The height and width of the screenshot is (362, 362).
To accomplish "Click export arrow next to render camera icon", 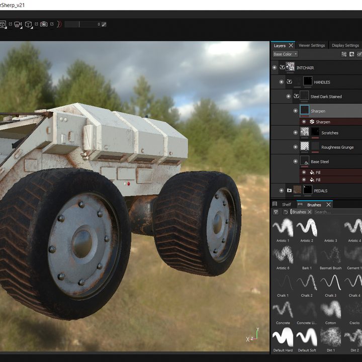I will (52, 24).
